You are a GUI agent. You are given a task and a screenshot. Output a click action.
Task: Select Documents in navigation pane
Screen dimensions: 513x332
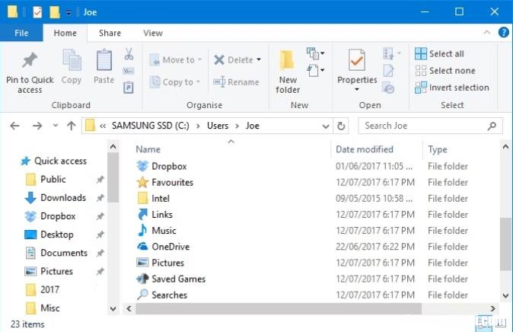coord(56,253)
